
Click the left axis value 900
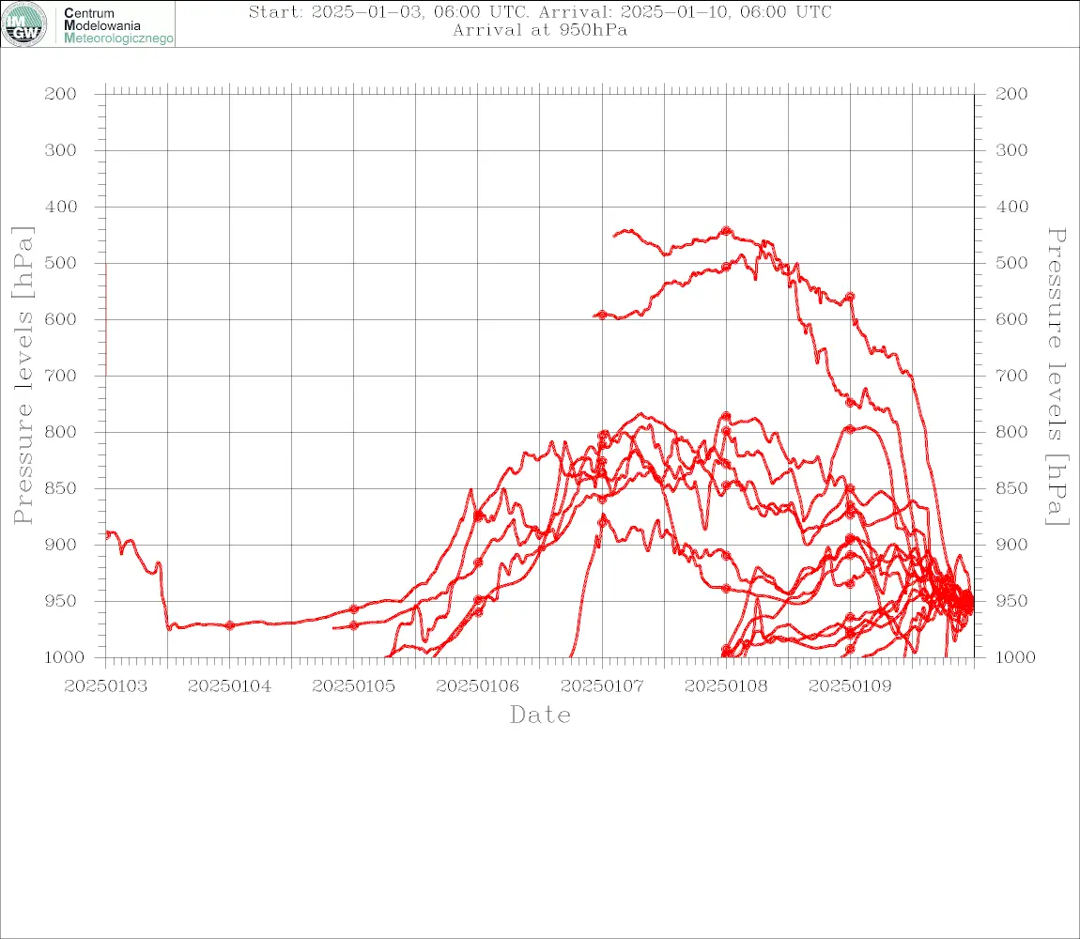61,545
